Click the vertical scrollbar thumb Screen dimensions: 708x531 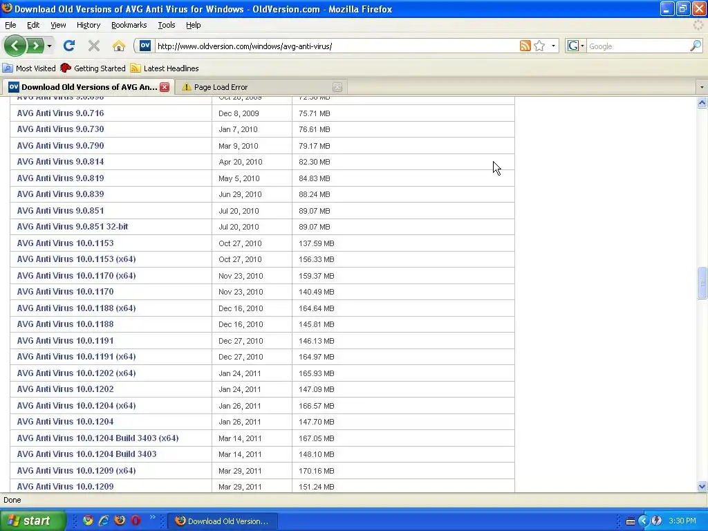(x=702, y=283)
